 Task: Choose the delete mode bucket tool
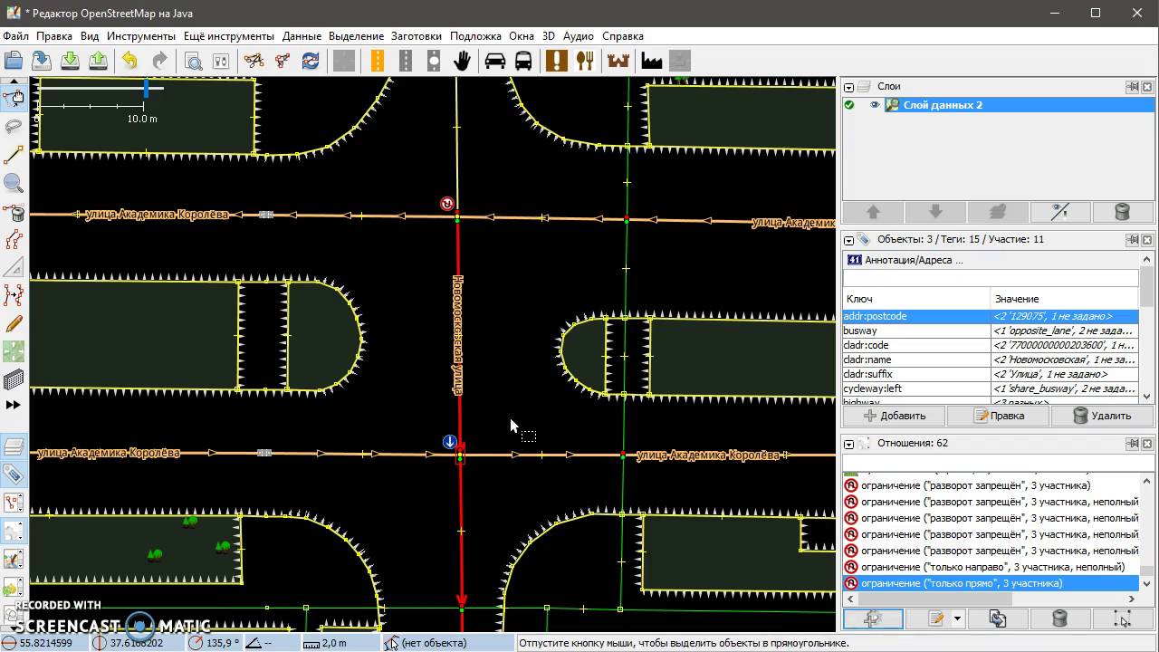[14, 212]
